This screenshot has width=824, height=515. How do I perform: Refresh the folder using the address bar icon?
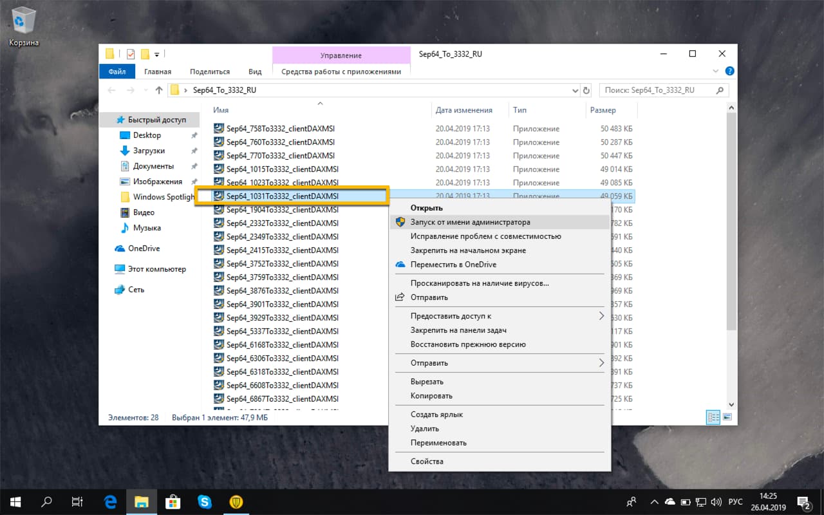(586, 90)
